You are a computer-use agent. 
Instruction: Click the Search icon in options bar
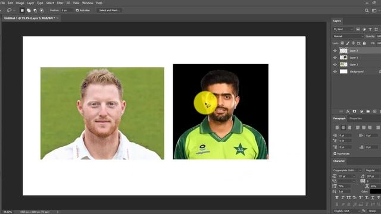[x=367, y=11]
